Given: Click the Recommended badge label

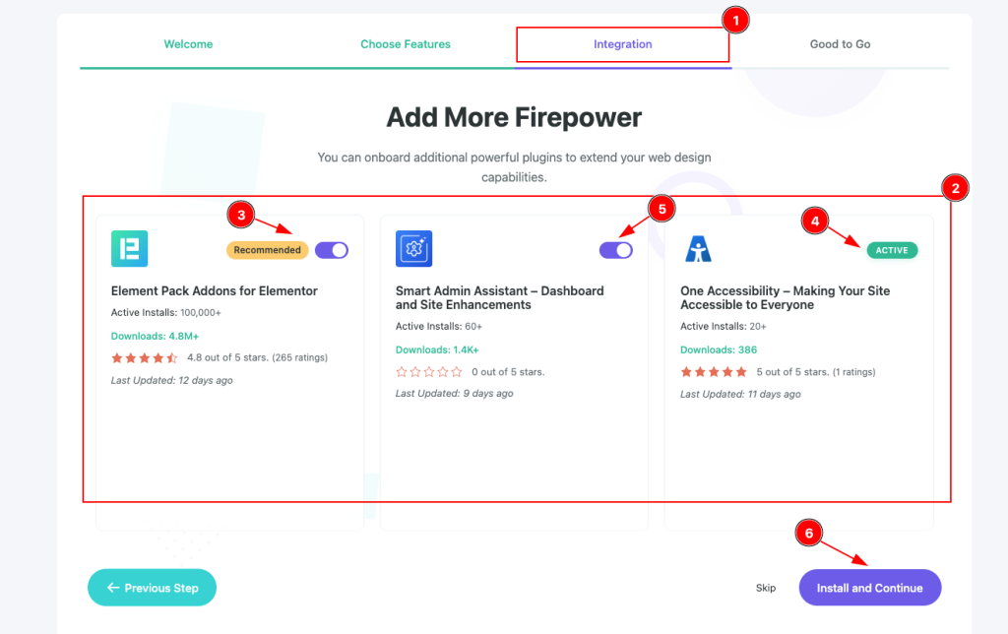Looking at the screenshot, I should pyautogui.click(x=268, y=250).
